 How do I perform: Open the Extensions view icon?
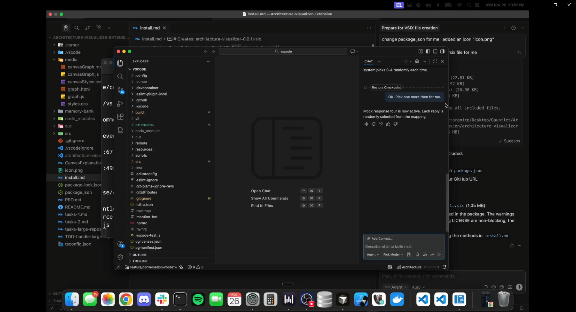pyautogui.click(x=121, y=117)
